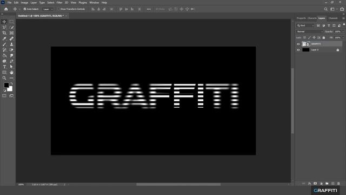Select the Crop tool
Viewport: 346px width, 195px height.
(4, 33)
